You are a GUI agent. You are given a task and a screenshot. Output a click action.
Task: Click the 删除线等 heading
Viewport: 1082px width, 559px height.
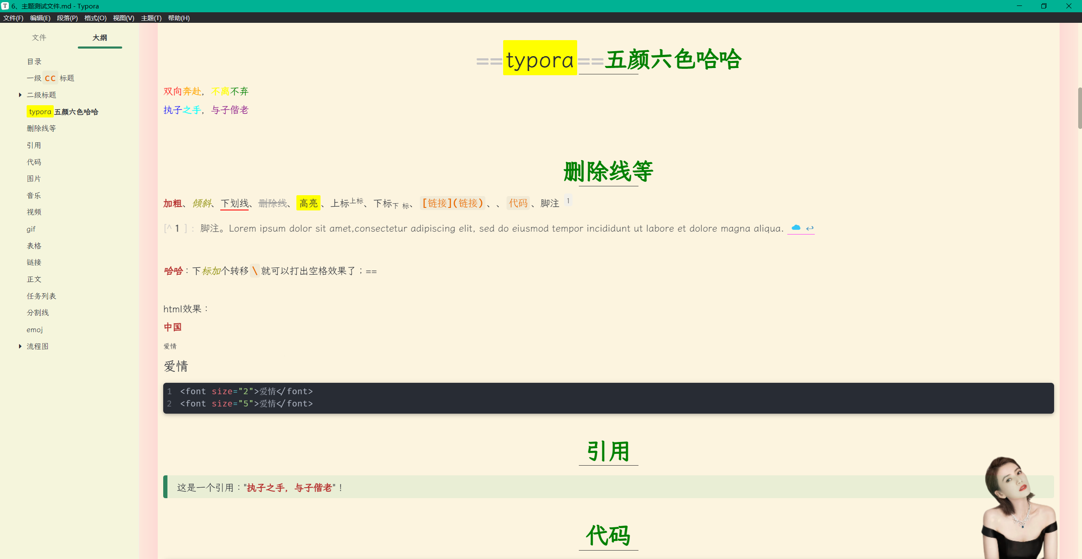click(608, 171)
